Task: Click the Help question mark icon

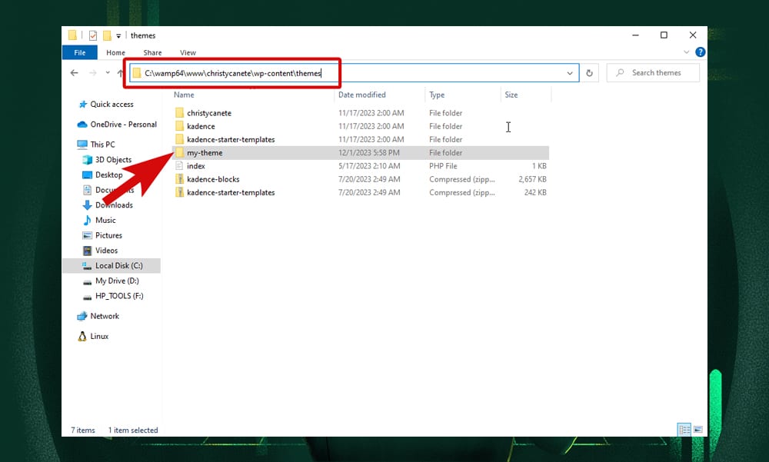Action: click(700, 52)
